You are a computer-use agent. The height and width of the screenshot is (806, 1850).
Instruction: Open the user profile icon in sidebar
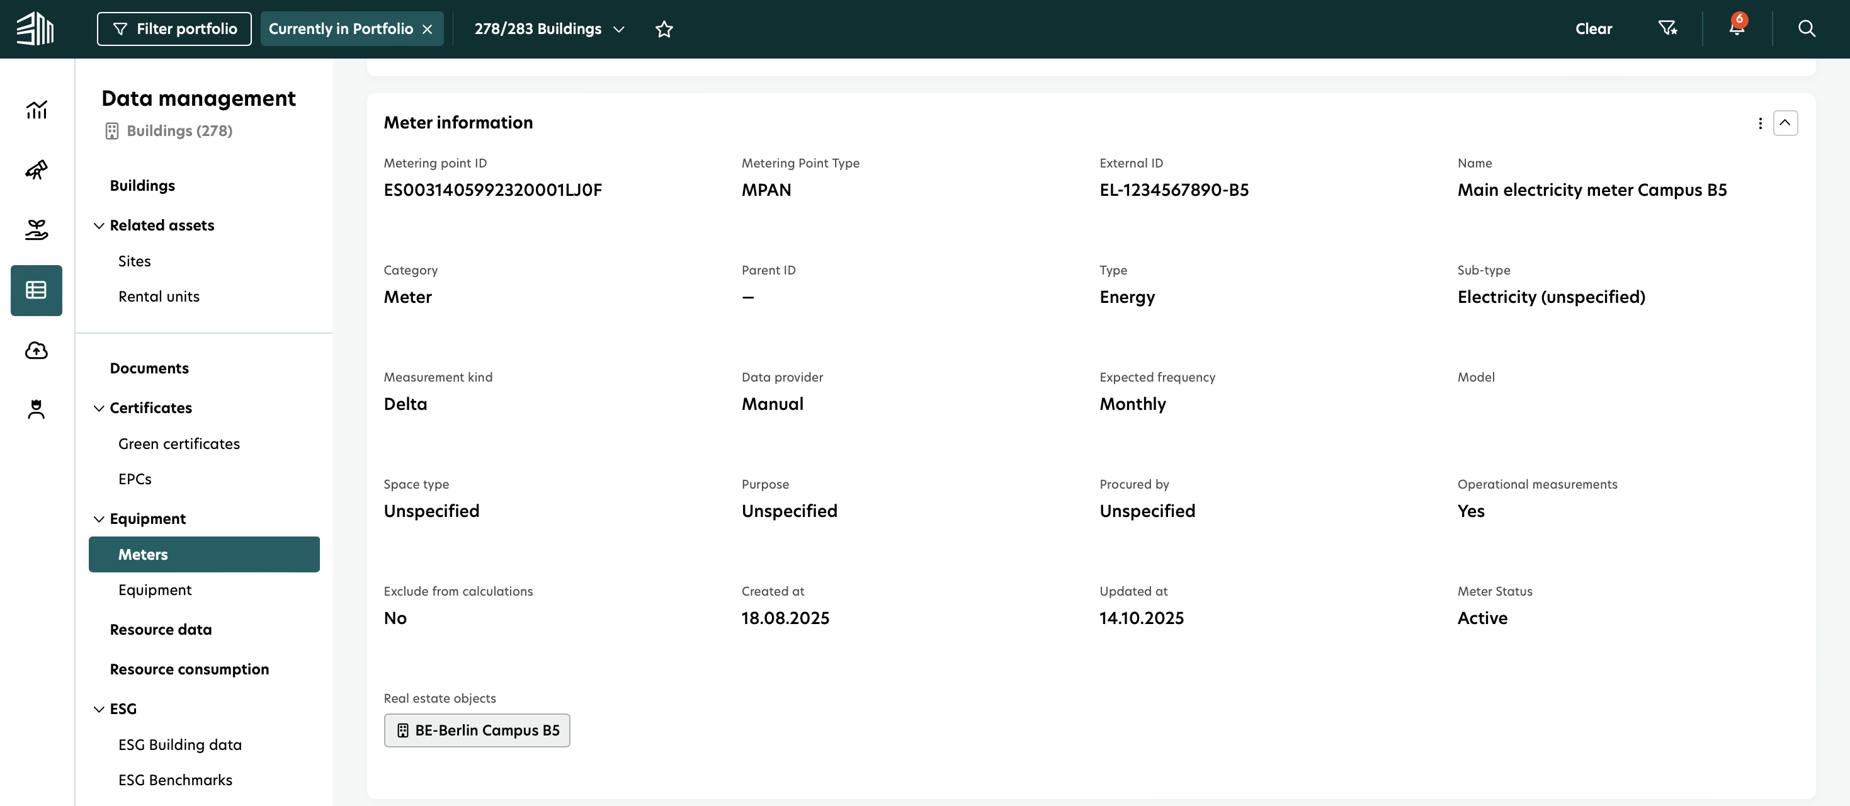36,409
